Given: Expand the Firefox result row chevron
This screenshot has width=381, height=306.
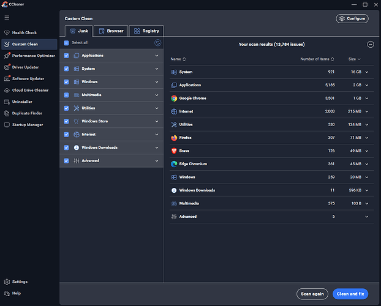Looking at the screenshot, I should click(367, 138).
